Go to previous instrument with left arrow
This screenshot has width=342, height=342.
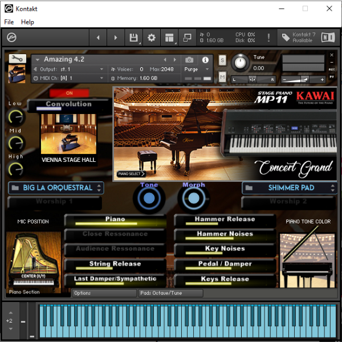point(98,38)
